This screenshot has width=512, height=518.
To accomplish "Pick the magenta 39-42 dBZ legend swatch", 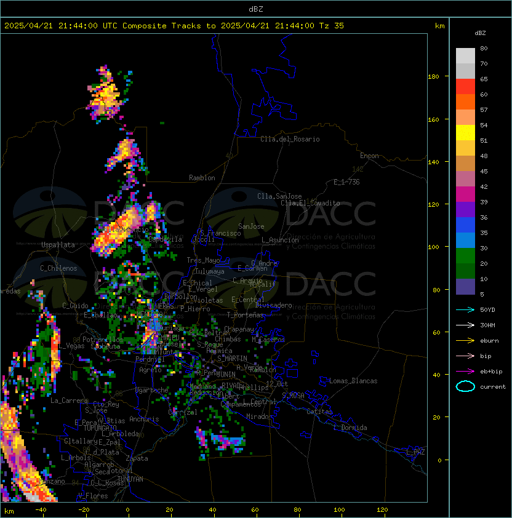I will 465,194.
